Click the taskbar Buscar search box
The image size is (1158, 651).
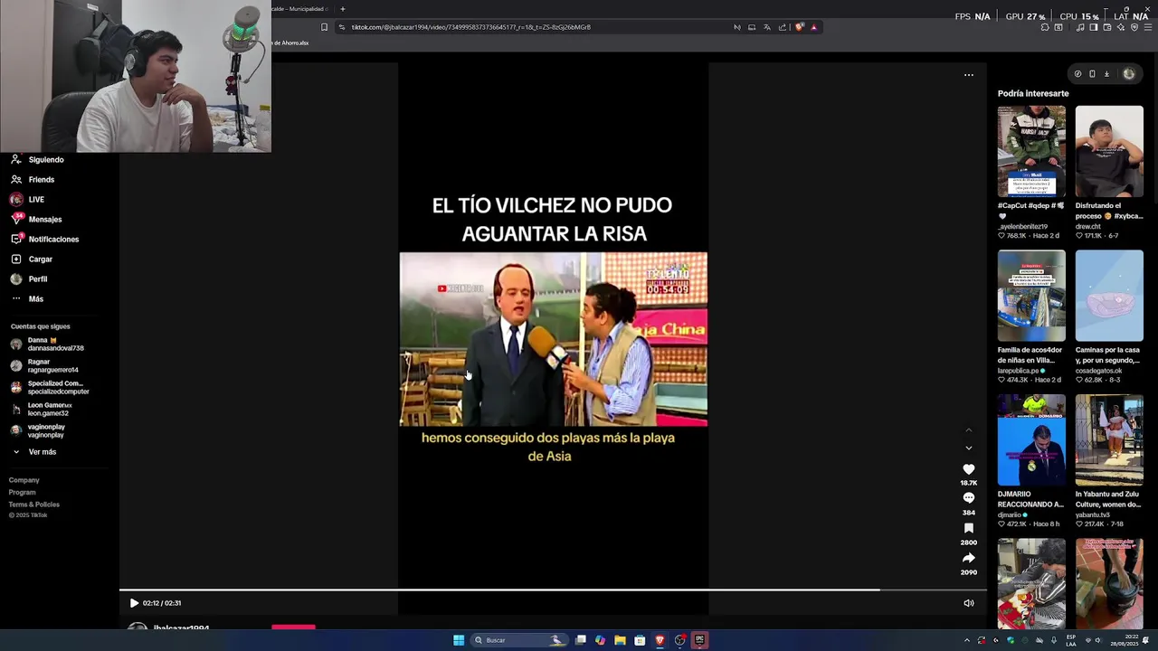(x=519, y=640)
